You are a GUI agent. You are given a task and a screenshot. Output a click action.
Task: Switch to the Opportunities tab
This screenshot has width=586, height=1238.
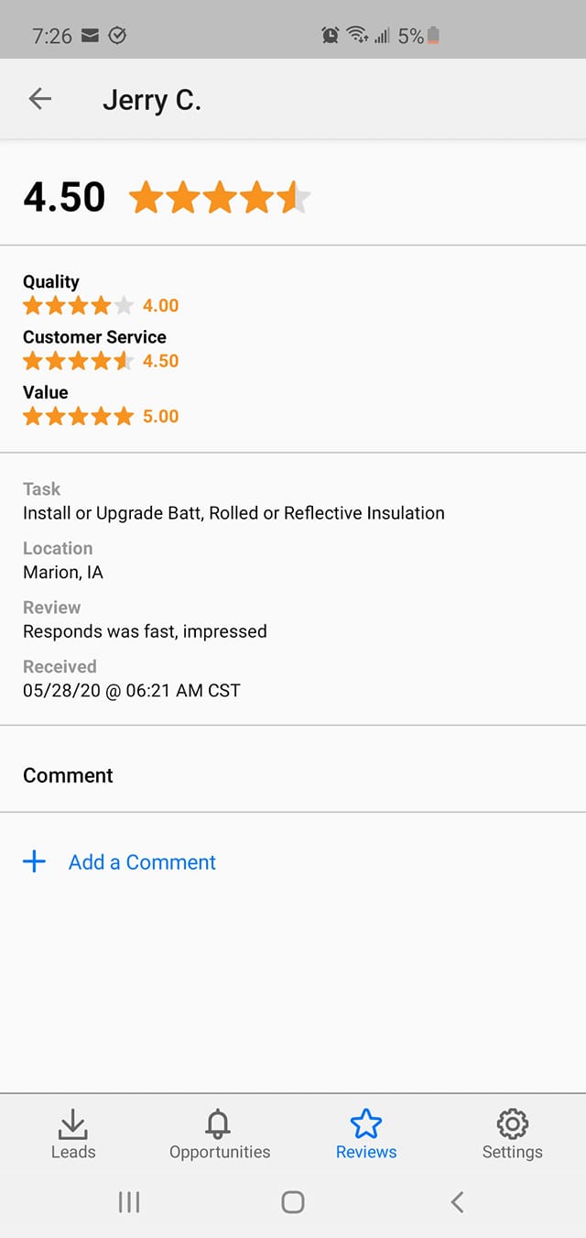(220, 1134)
